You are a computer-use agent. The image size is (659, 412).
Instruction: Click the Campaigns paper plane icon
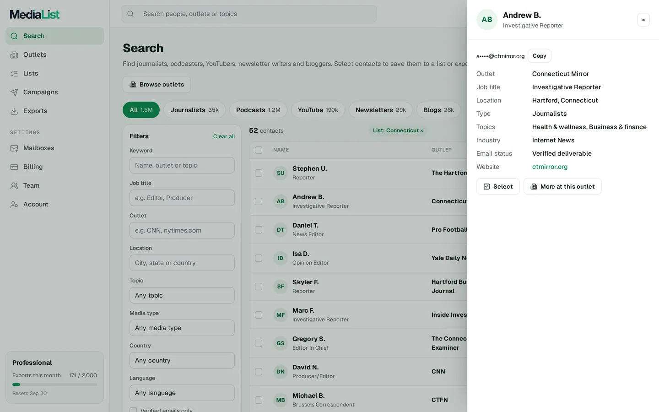pyautogui.click(x=14, y=92)
